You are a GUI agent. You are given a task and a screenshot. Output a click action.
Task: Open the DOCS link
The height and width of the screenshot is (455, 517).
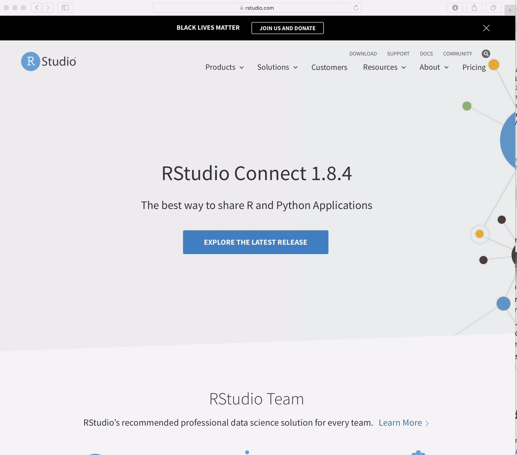426,54
